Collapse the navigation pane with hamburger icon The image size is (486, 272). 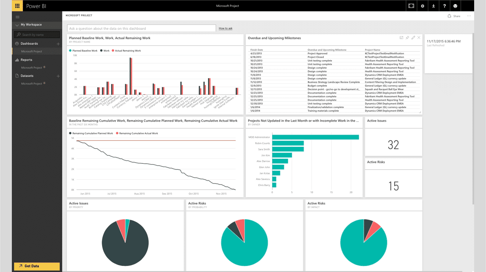(x=18, y=17)
